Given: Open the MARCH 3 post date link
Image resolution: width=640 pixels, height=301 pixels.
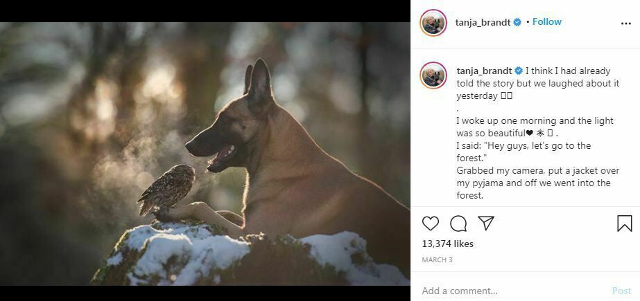Looking at the screenshot, I should tap(435, 260).
